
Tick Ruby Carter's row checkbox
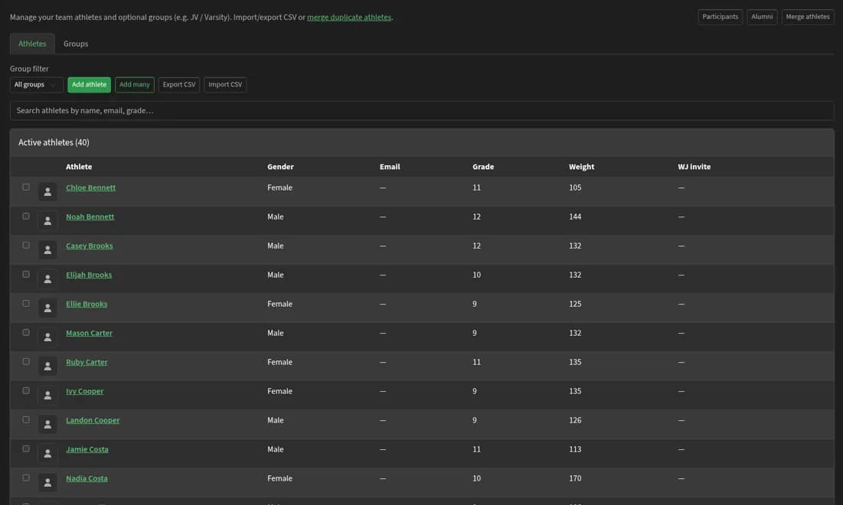click(26, 361)
